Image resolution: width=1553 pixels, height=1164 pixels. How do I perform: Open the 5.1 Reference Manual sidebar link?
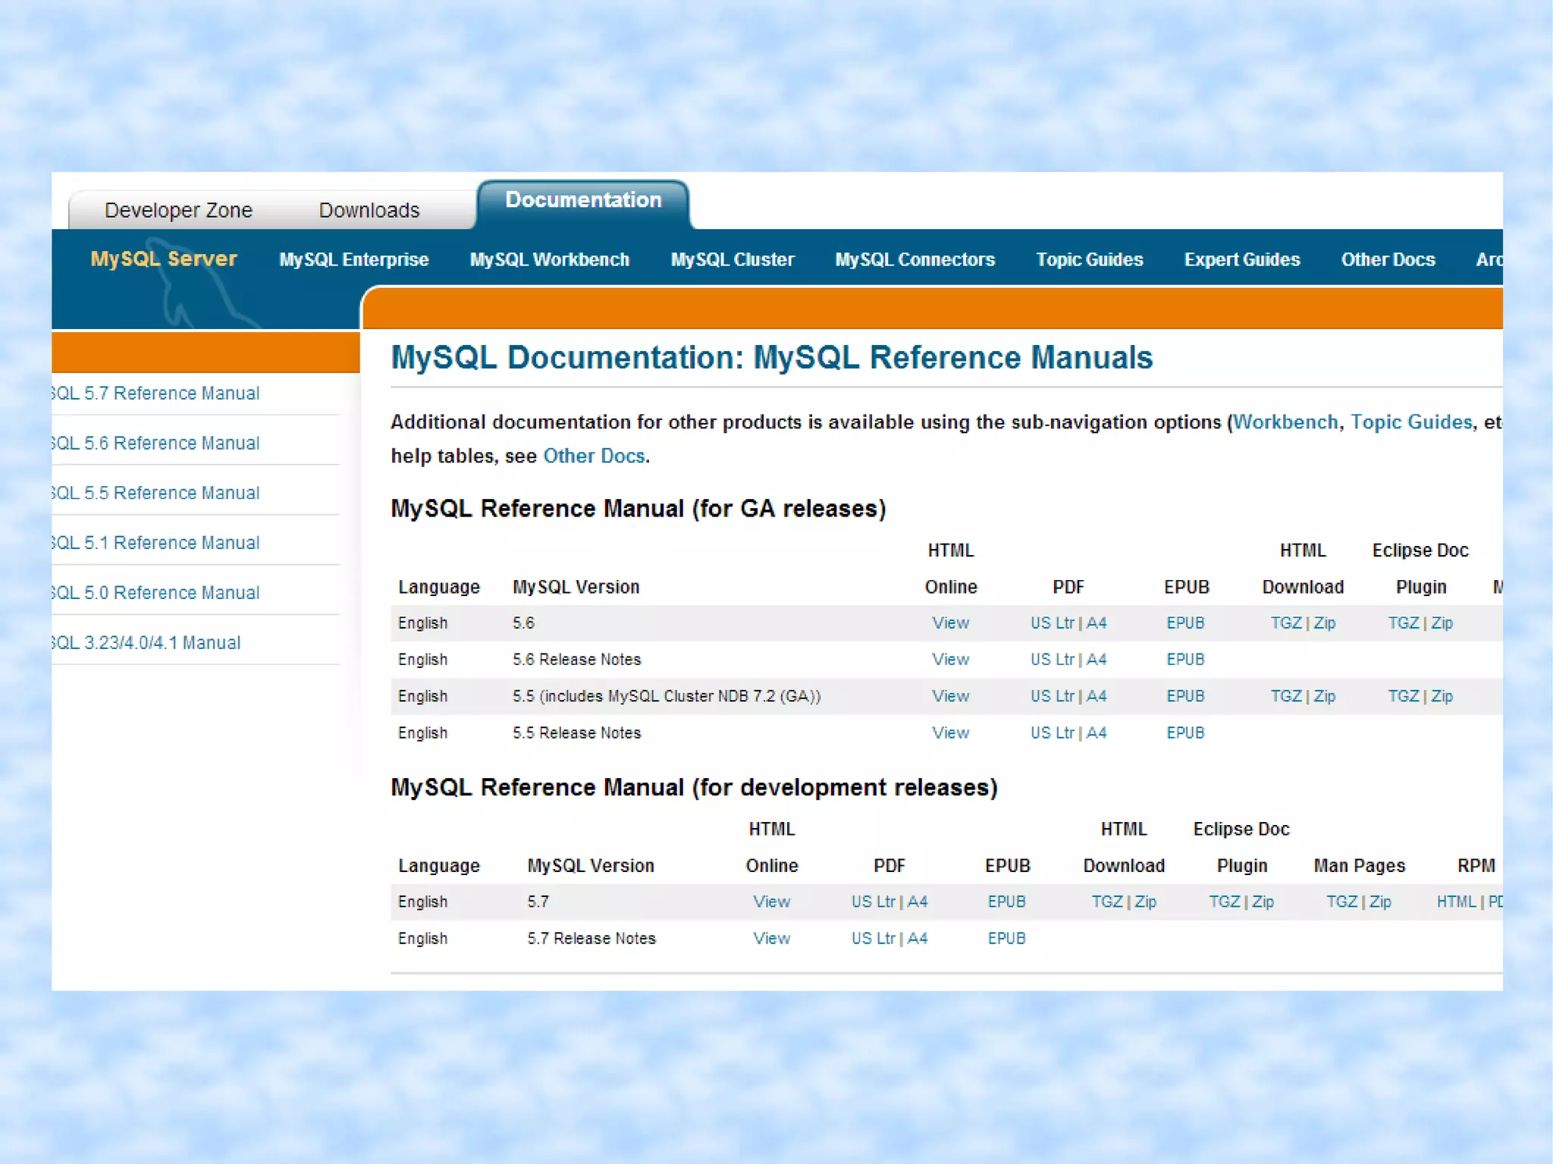click(156, 542)
